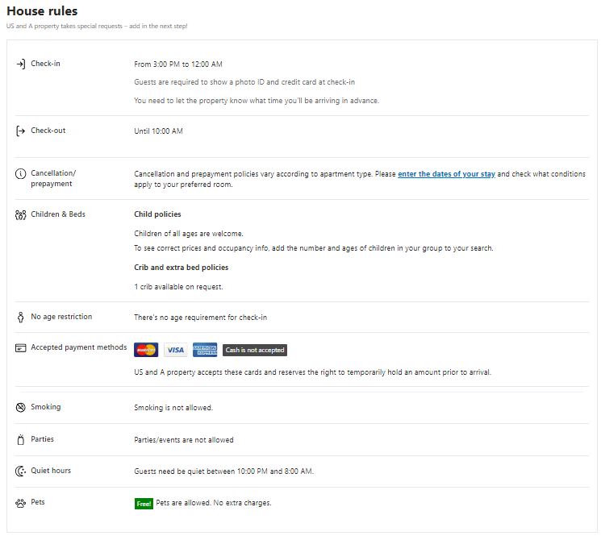
Task: Select the 'Crib and extra bed policies' subheading
Action: 181,268
